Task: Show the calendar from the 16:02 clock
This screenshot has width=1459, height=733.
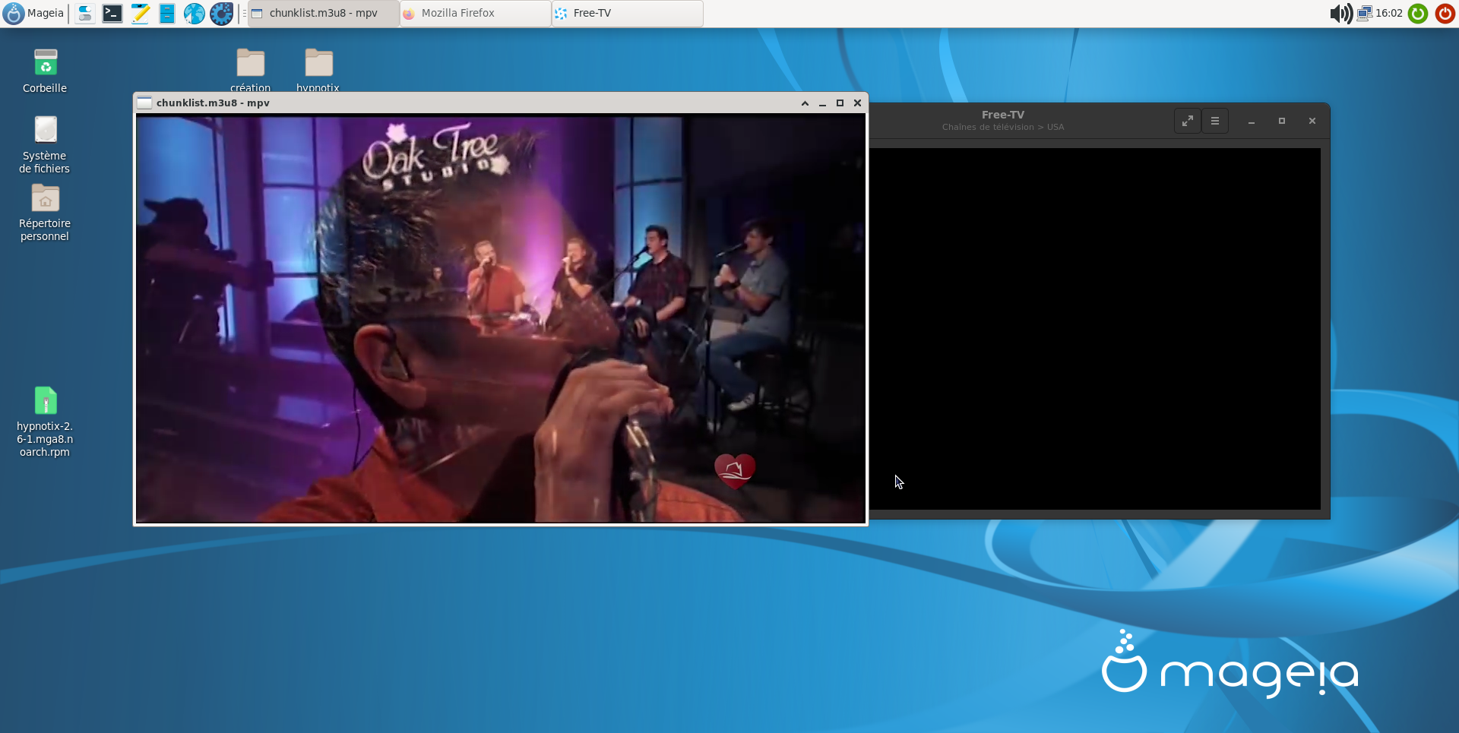Action: [x=1389, y=13]
